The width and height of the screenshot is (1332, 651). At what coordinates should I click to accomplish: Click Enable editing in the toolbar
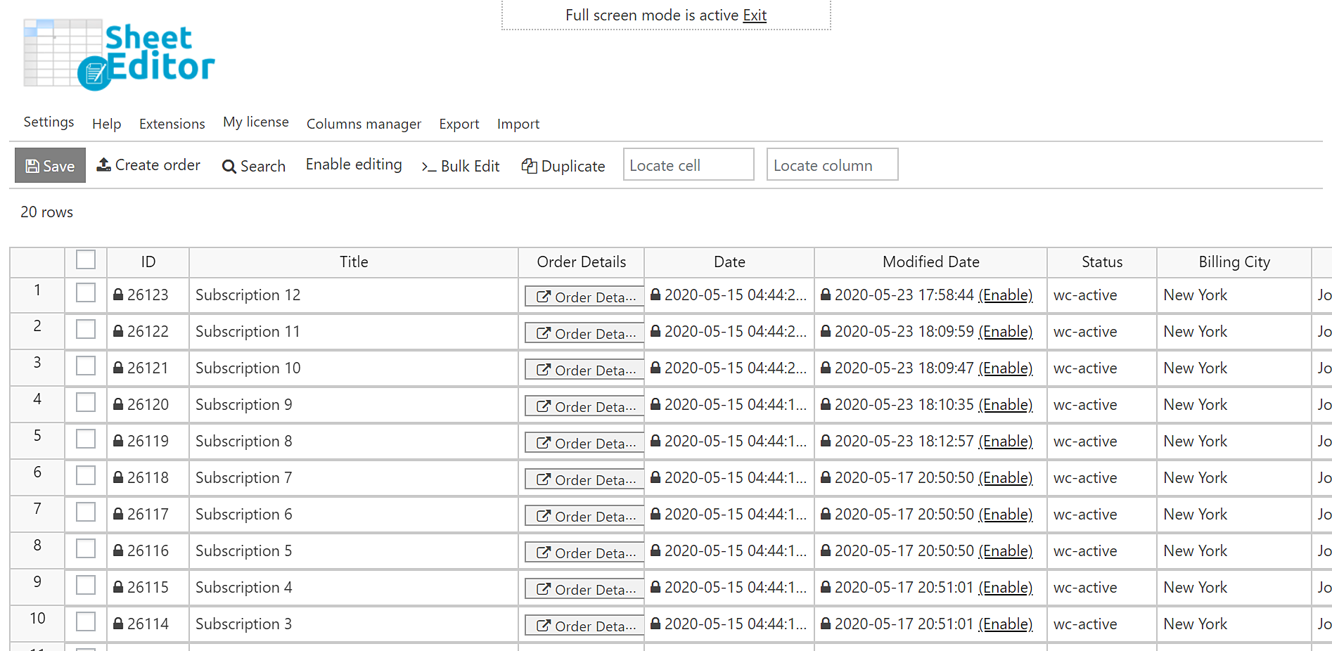[x=354, y=165]
